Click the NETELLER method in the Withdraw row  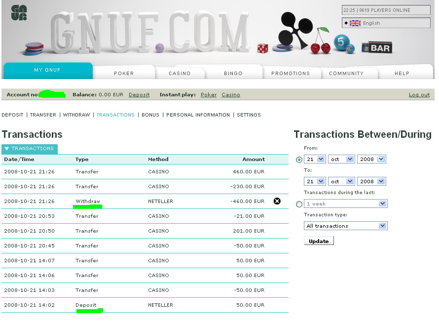[161, 201]
